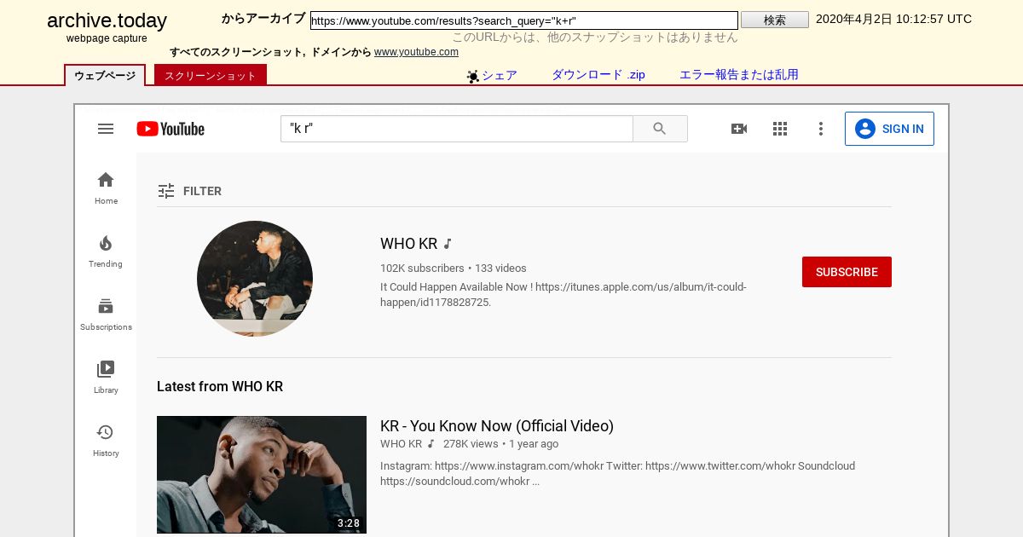Click the It Could Happen description text
Image resolution: width=1023 pixels, height=537 pixels.
(564, 295)
